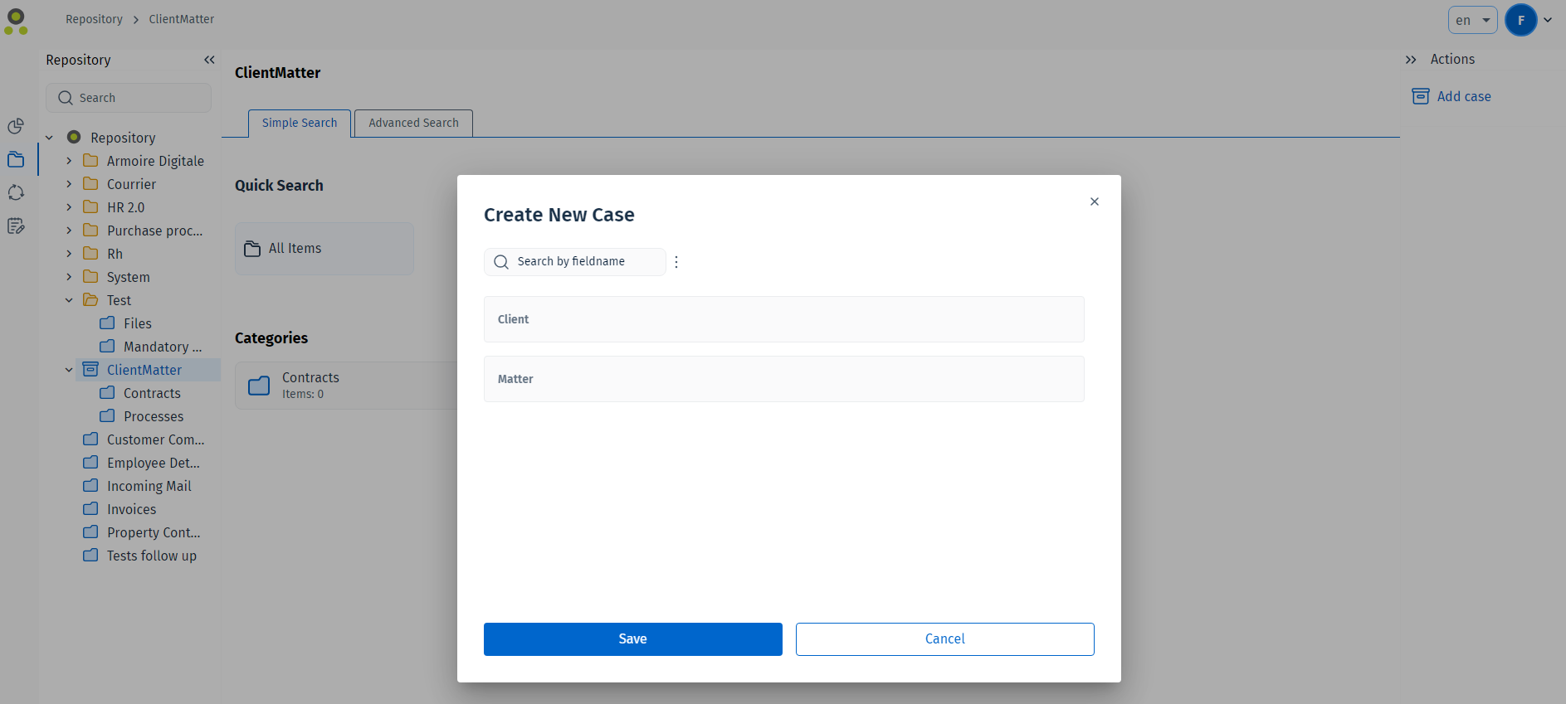Expand the Actions panel double chevron

1411,60
